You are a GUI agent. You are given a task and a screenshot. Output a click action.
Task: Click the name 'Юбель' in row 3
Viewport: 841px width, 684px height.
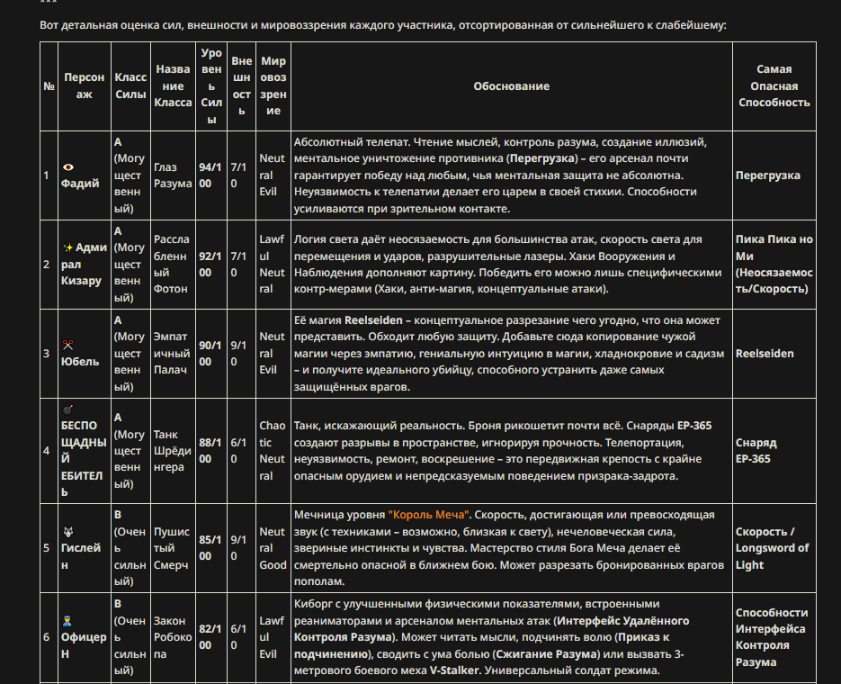coord(80,362)
